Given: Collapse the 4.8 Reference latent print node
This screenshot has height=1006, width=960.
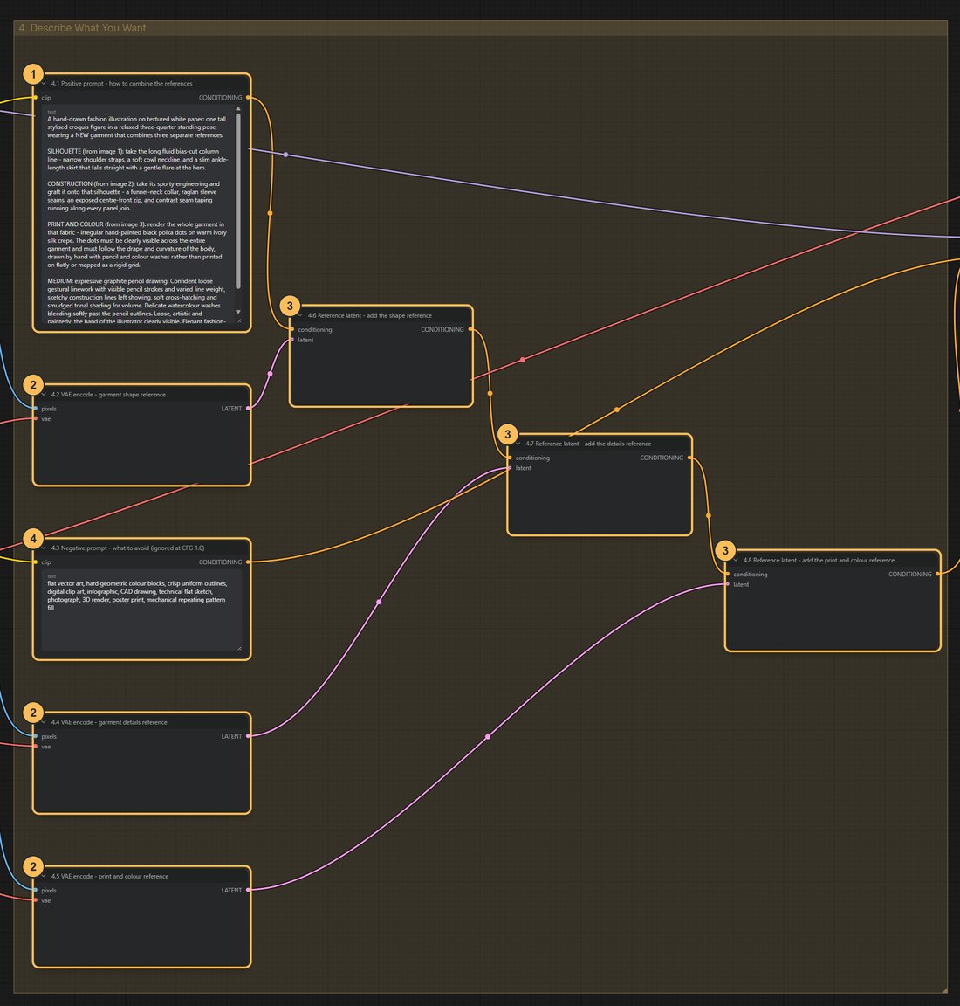Looking at the screenshot, I should [737, 560].
